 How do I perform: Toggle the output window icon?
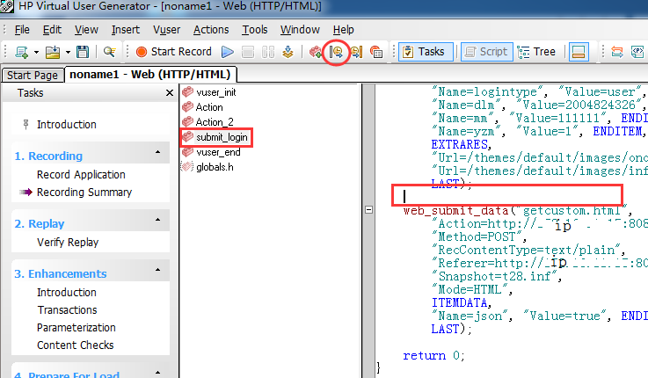[579, 52]
